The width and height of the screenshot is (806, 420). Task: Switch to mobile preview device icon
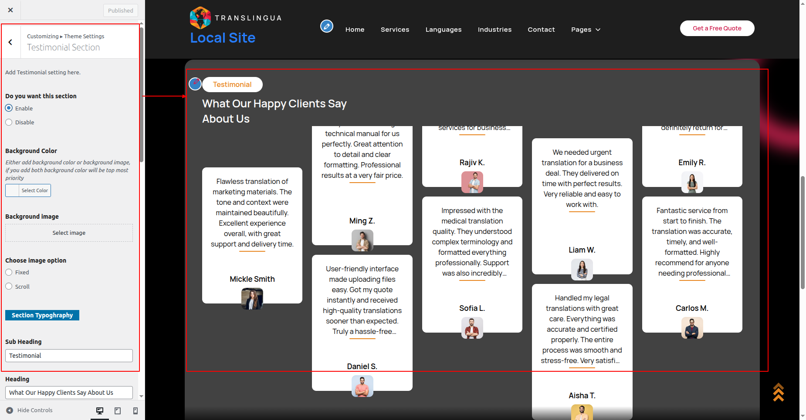[x=135, y=410]
